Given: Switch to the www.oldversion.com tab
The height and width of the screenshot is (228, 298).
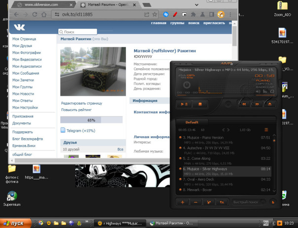Looking at the screenshot, I should (42, 5).
